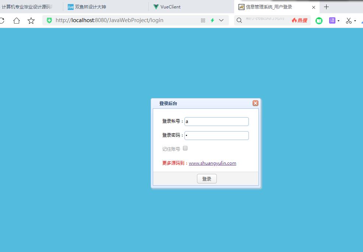Click the favicon of 信息管理系统 tab
Viewport: 363px width, 252px height.
[242, 7]
